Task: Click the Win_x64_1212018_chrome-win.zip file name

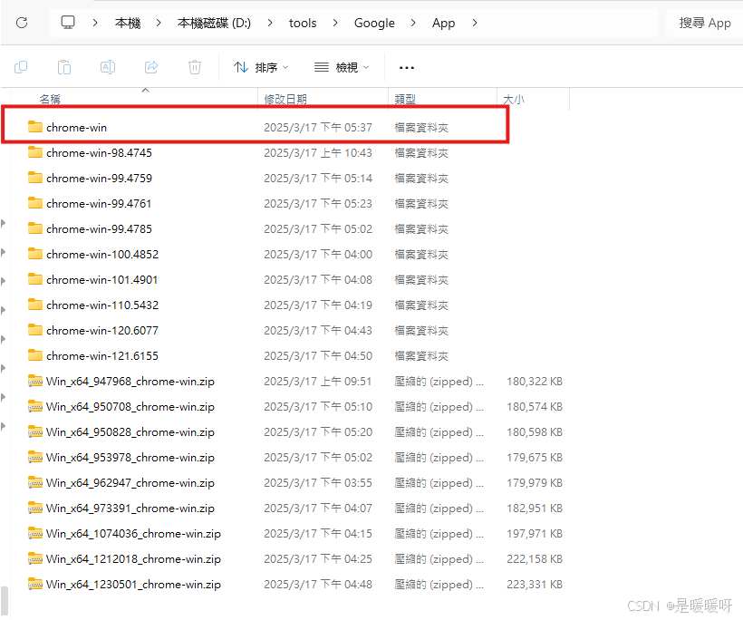Action: [x=133, y=559]
